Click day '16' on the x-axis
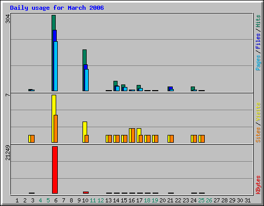The height and width of the screenshot is (206, 264). point(131,200)
